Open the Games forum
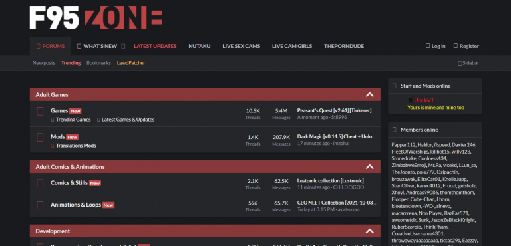 tap(59, 110)
